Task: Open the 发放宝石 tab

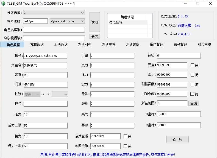Action: 109,45
